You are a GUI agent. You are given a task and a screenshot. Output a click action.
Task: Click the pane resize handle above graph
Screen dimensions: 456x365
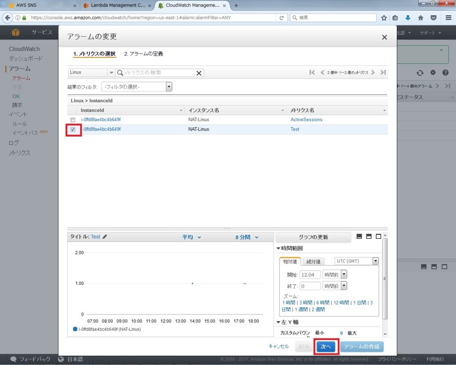point(228,229)
